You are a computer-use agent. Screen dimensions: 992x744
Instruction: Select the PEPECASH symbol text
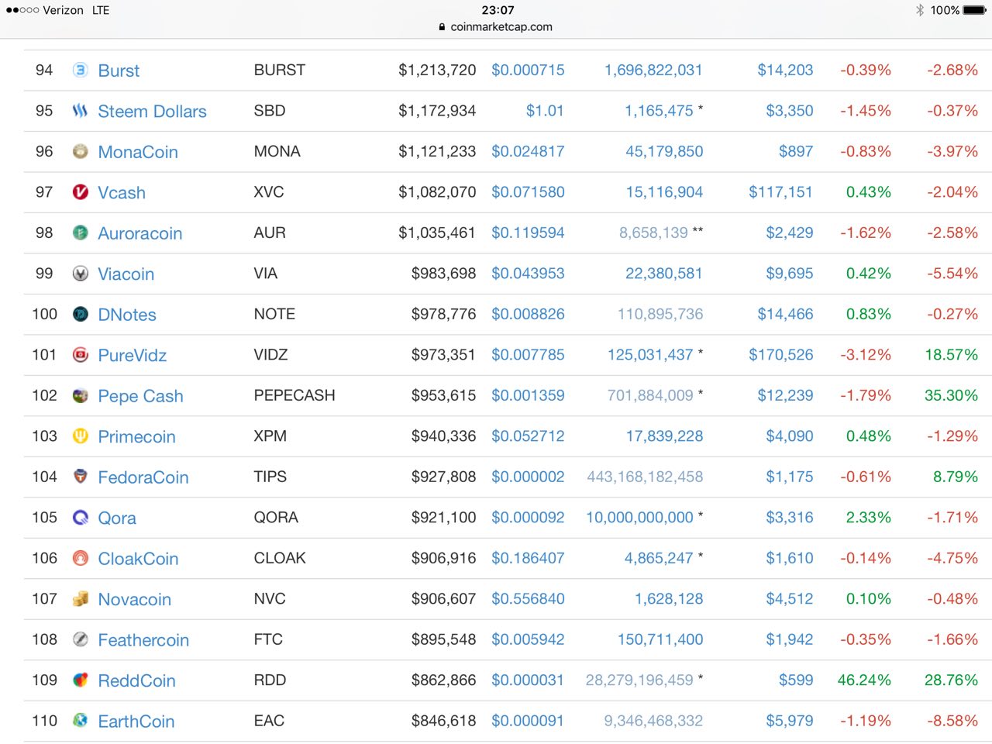click(294, 395)
